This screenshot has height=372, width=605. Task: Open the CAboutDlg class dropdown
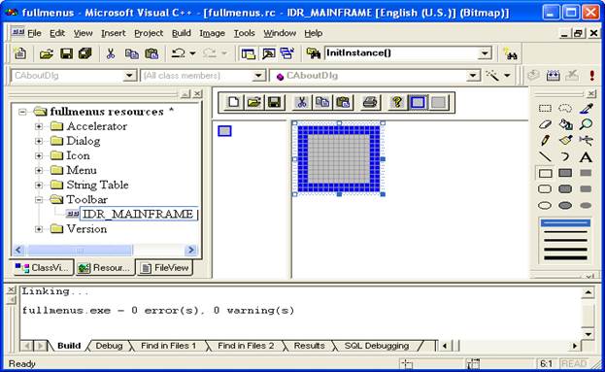129,75
